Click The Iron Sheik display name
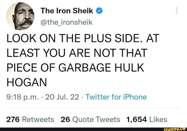187x131 pixels. (x=67, y=11)
